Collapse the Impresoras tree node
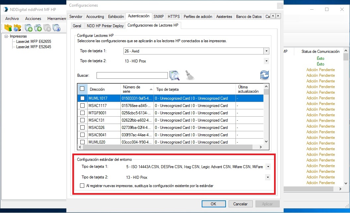350x213 pixels. coord(6,36)
